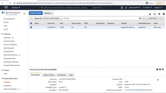This screenshot has width=166, height=93.
Task: Reload the browser page
Action: click(x=10, y=3)
